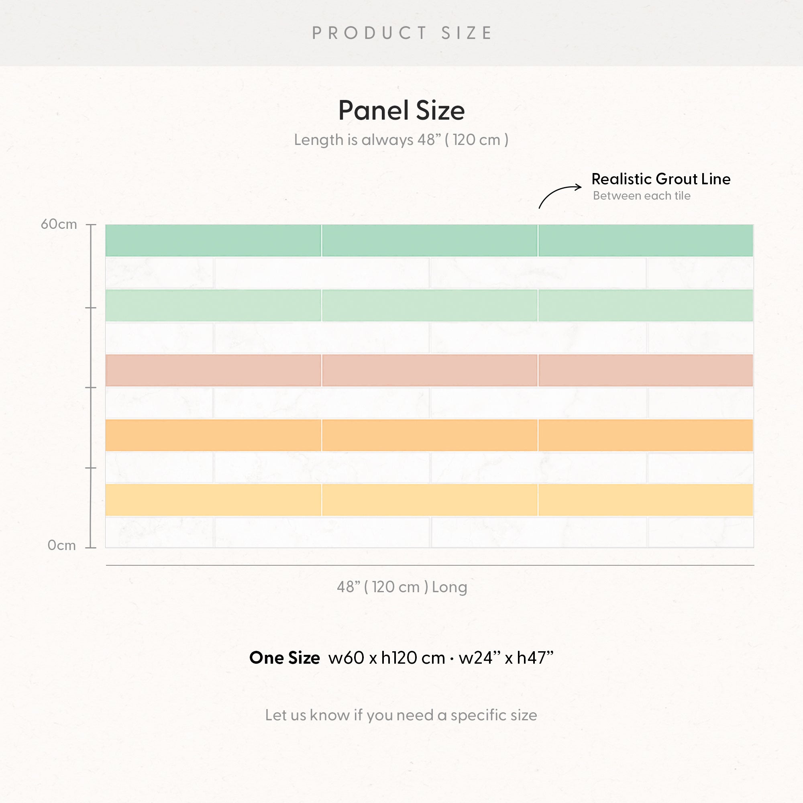Click the orange tile row
The image size is (803, 803).
(429, 435)
